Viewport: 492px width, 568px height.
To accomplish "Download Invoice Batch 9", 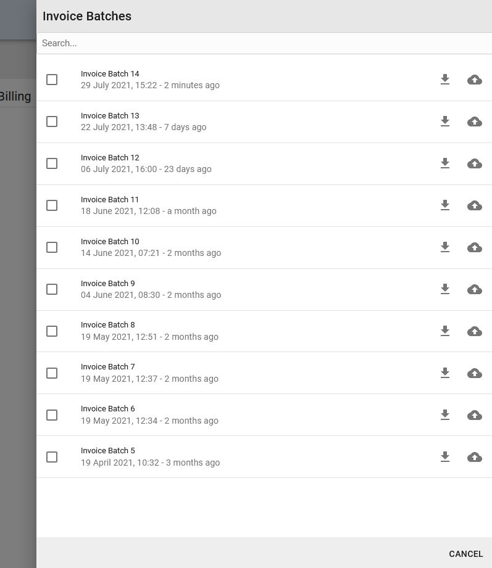I will tap(445, 289).
